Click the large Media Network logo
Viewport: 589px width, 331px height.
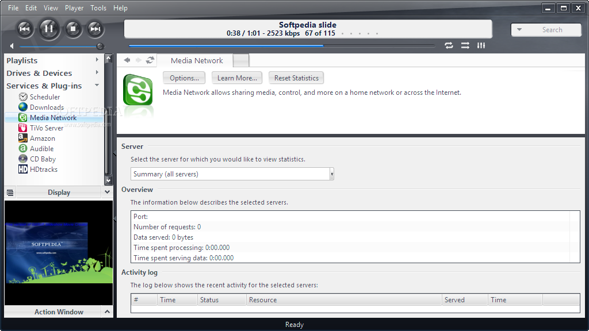click(x=138, y=90)
